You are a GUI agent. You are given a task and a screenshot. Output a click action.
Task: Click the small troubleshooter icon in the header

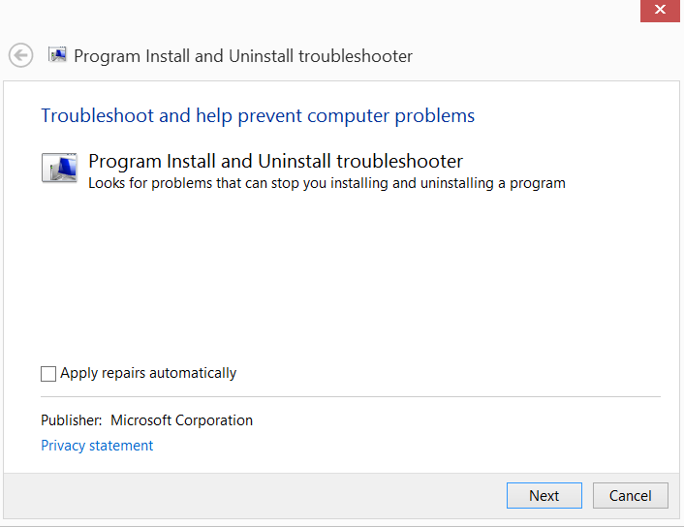click(57, 55)
